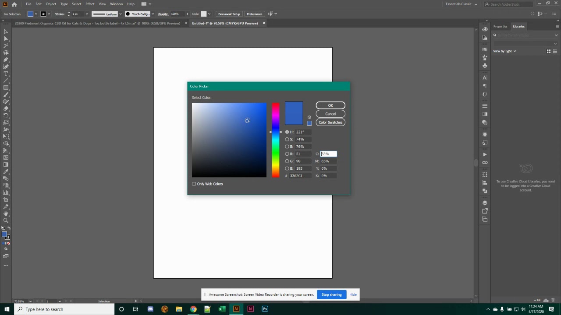Open the Window menu
The height and width of the screenshot is (315, 561).
pos(116,4)
